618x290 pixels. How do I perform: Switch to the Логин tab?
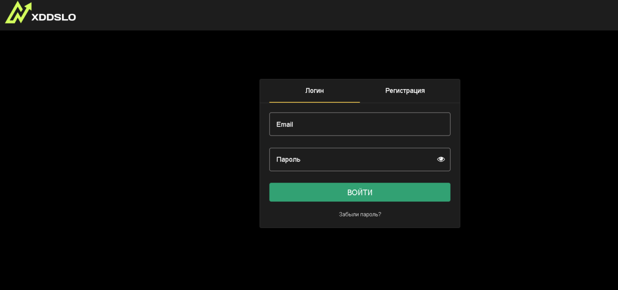click(x=314, y=91)
